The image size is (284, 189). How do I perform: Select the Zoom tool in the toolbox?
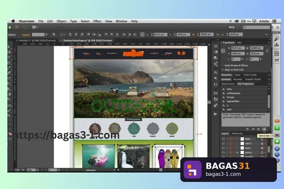9,115
